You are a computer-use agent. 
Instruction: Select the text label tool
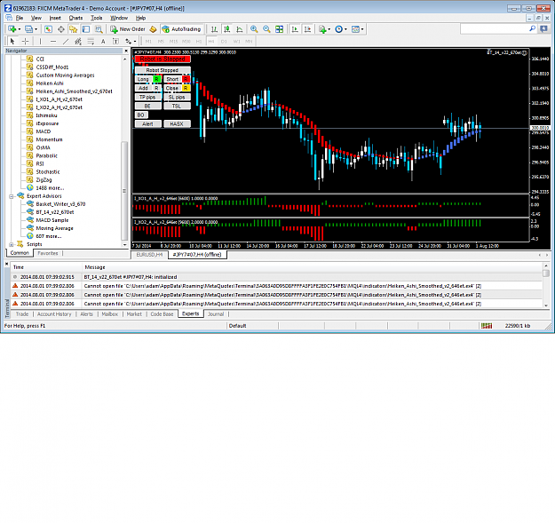coord(115,41)
